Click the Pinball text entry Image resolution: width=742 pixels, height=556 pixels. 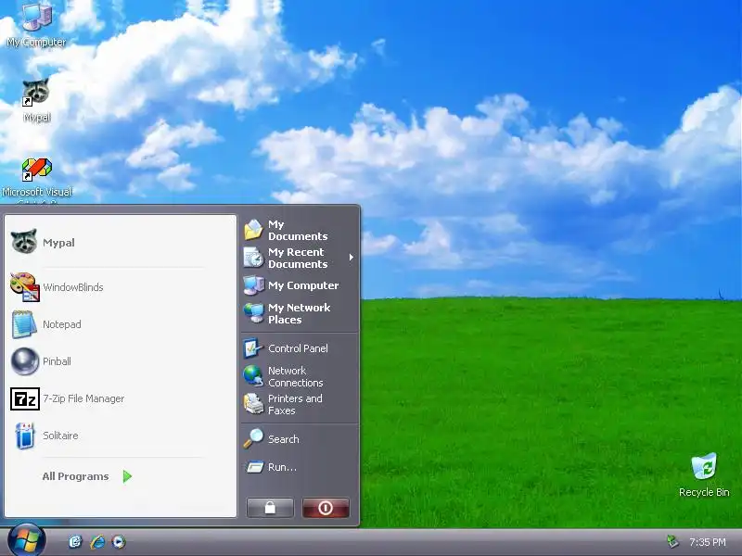[57, 361]
